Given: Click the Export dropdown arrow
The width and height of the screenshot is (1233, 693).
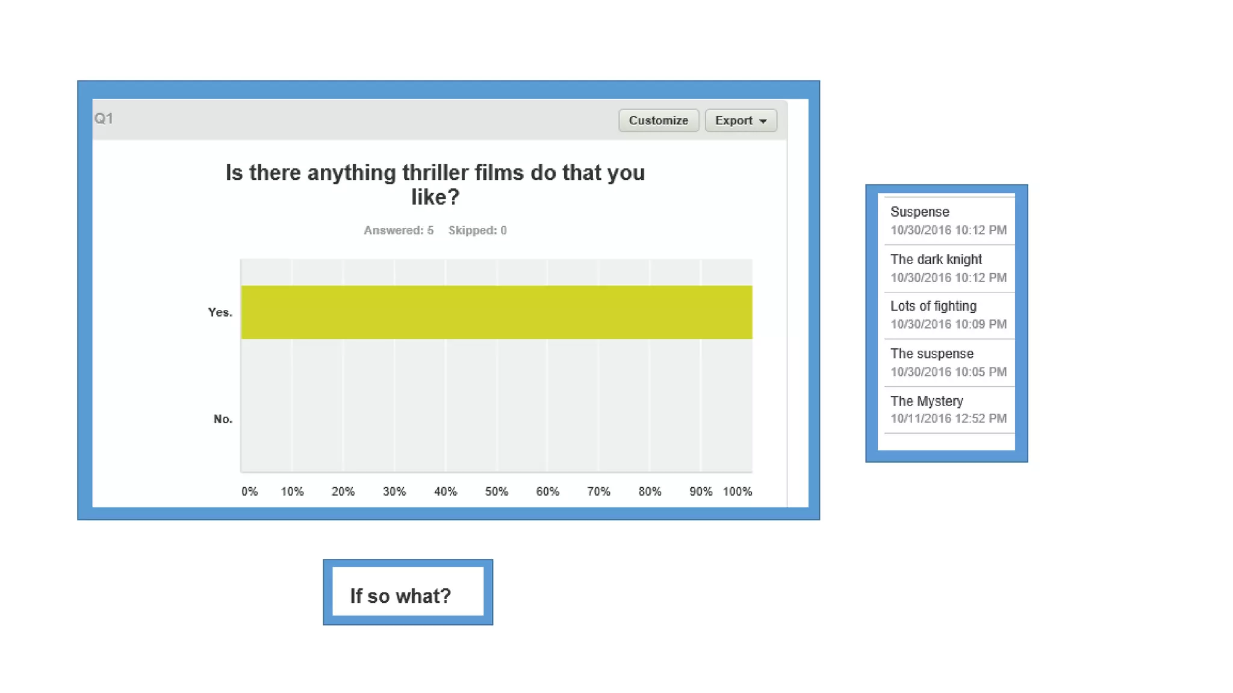Looking at the screenshot, I should (763, 121).
